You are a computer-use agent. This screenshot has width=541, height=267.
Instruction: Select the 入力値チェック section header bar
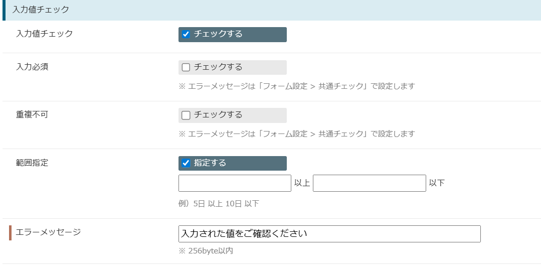coord(272,10)
